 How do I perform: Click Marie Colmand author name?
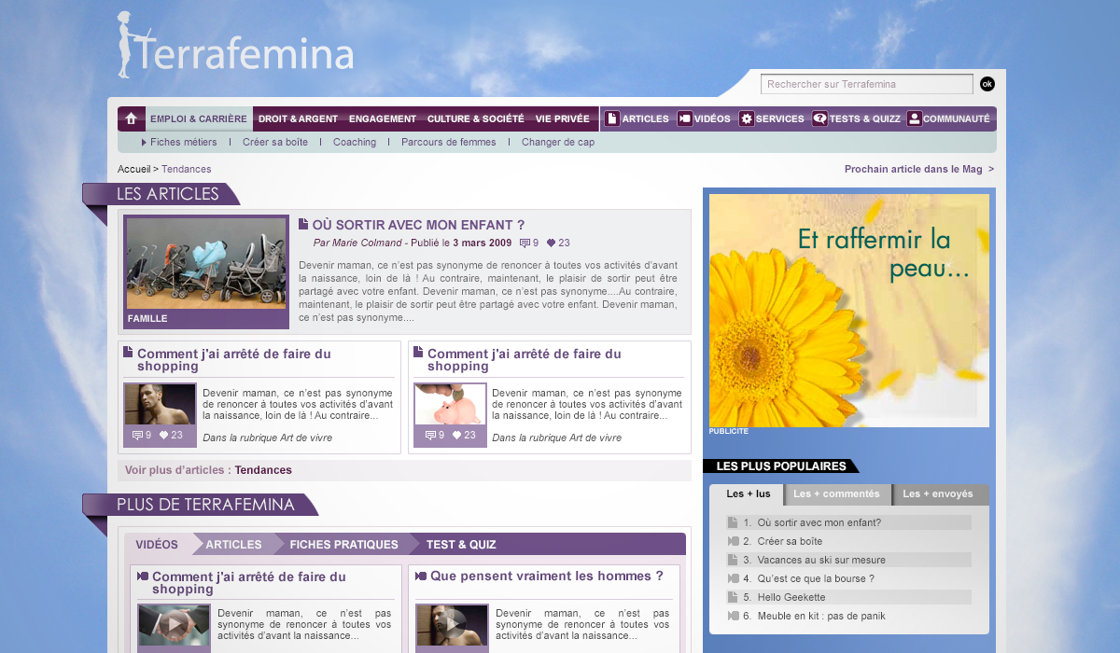point(367,243)
